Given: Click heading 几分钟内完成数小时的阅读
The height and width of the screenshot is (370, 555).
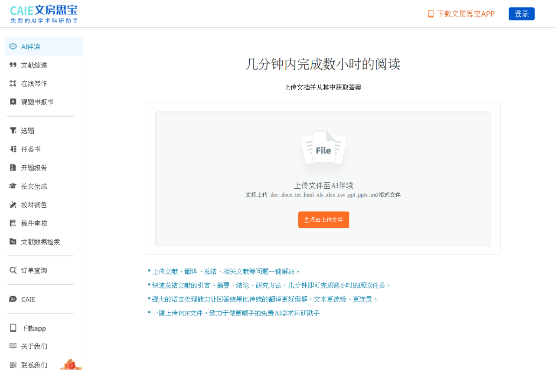Looking at the screenshot, I should [x=323, y=64].
